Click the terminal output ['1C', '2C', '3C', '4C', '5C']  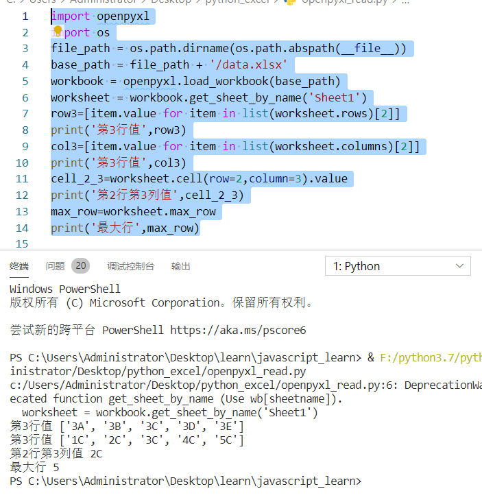(152, 440)
